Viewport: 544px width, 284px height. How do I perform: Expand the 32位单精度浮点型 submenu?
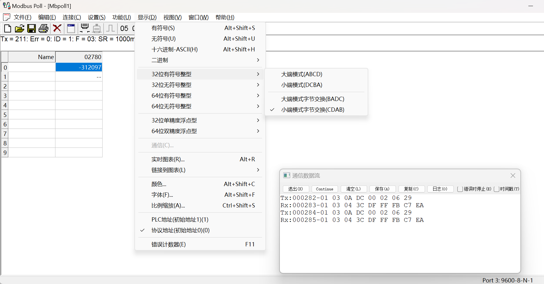pyautogui.click(x=200, y=120)
